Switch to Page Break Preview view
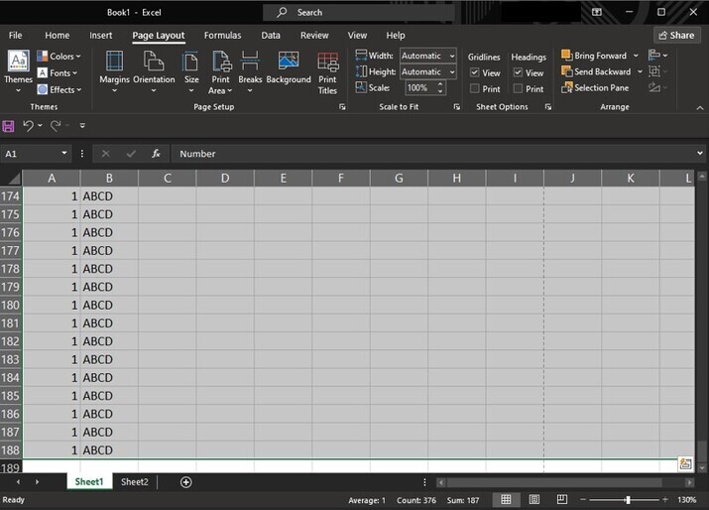 560,499
